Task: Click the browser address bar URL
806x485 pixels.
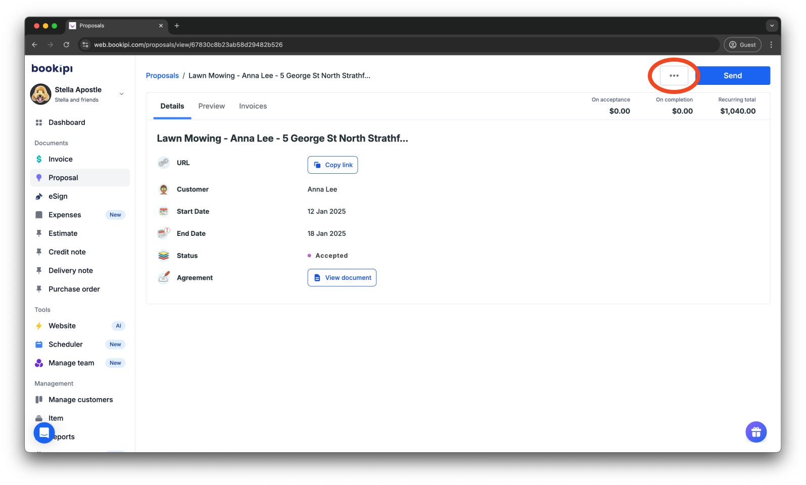Action: click(x=188, y=44)
